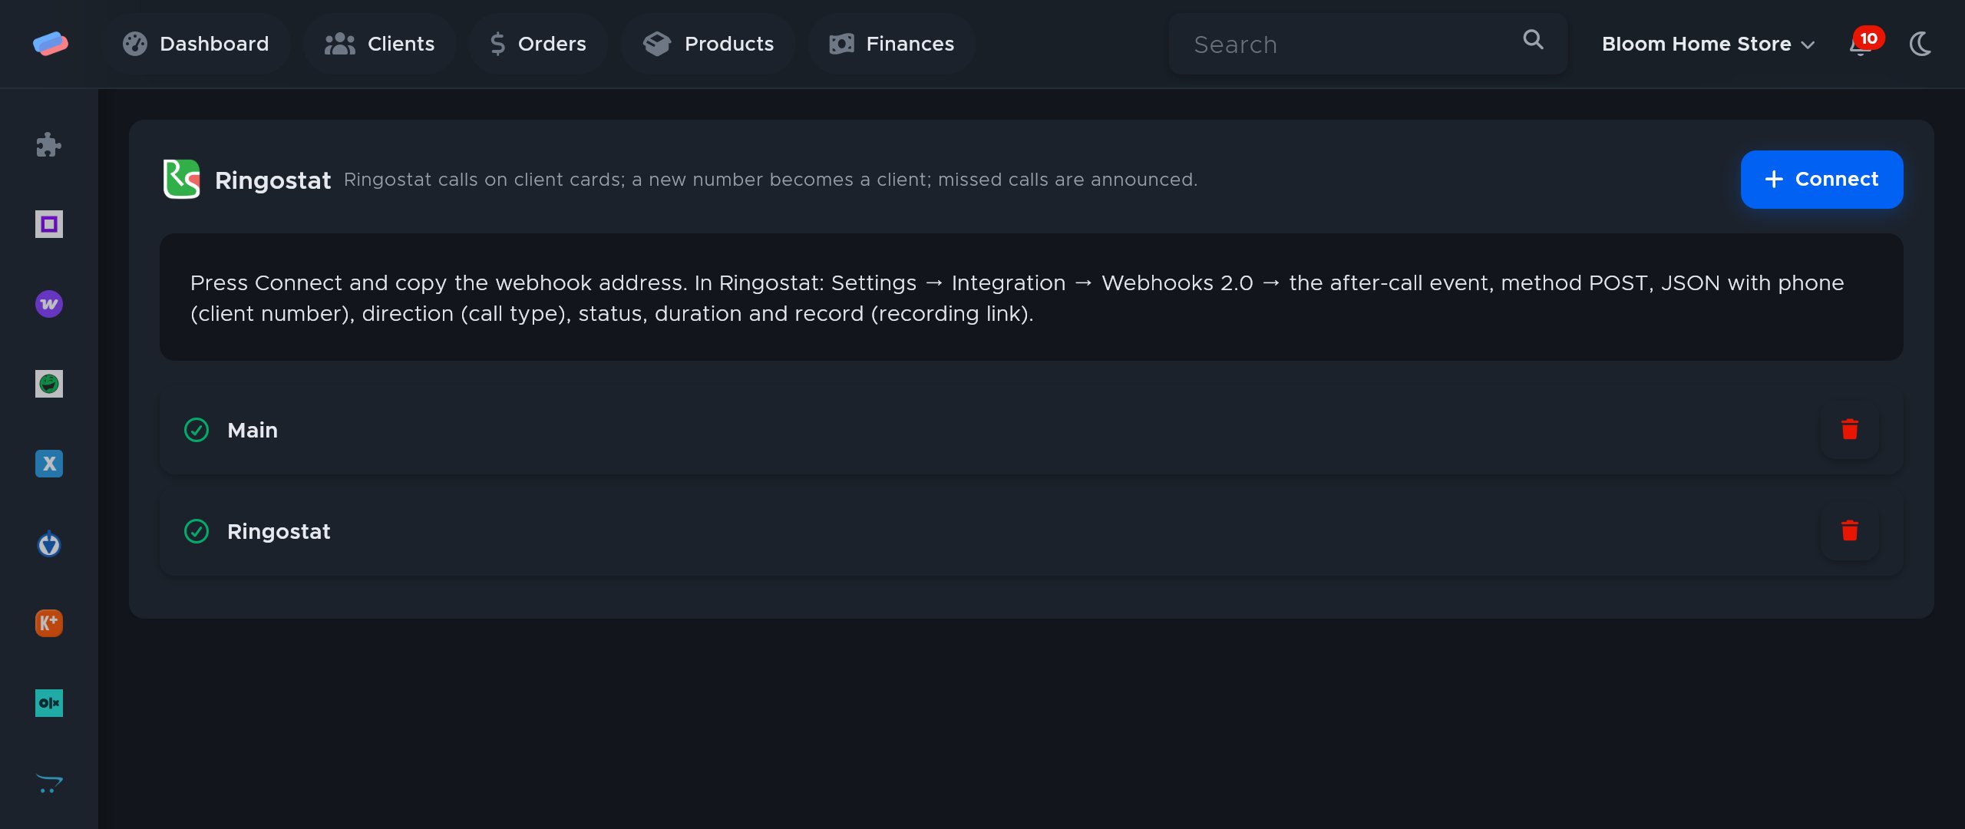Open the Finances section

pyautogui.click(x=892, y=44)
